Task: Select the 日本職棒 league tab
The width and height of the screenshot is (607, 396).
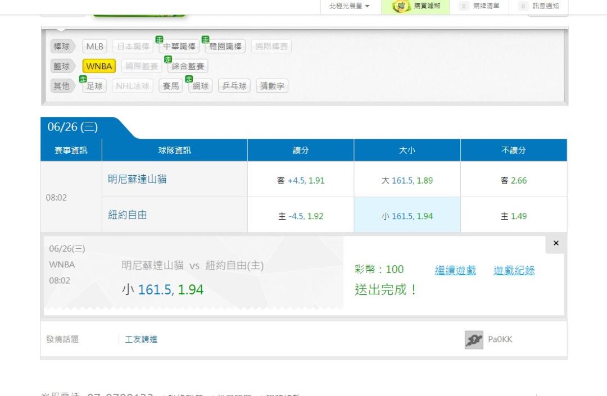Action: (133, 47)
